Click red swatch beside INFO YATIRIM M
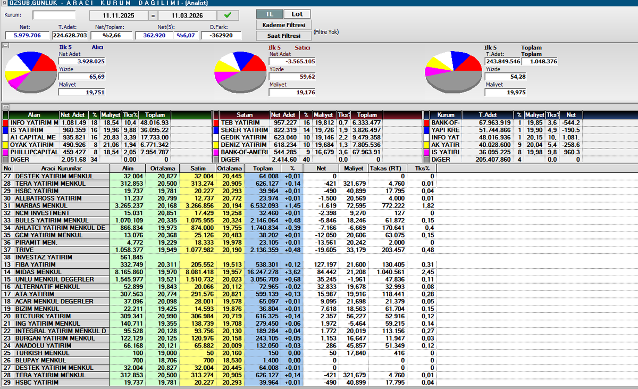Image resolution: width=638 pixels, height=389 pixels. pyautogui.click(x=6, y=122)
